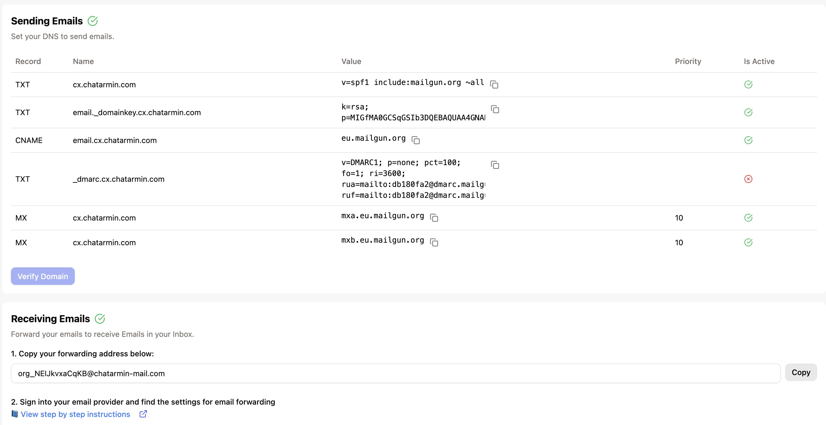Click the mxb MX record active checkmark
Screen dimensions: 826x425
tap(748, 242)
